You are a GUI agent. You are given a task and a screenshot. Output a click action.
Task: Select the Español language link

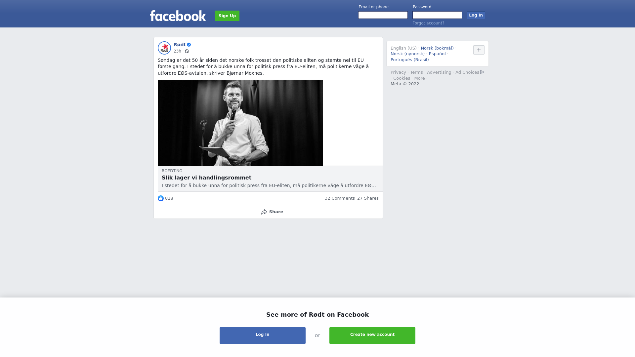pos(437,54)
